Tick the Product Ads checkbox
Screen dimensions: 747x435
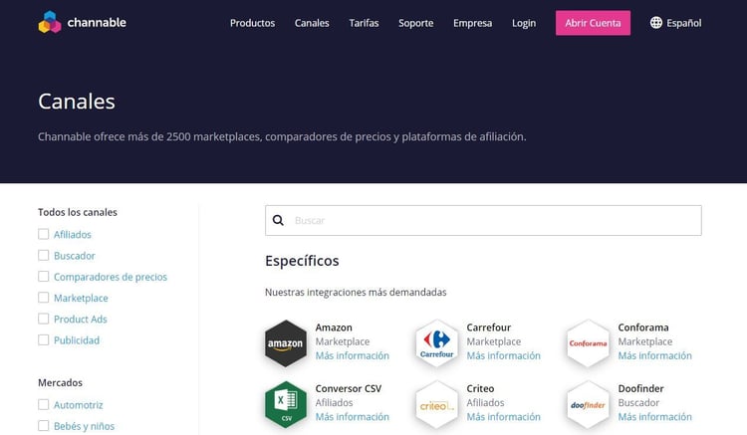click(44, 319)
